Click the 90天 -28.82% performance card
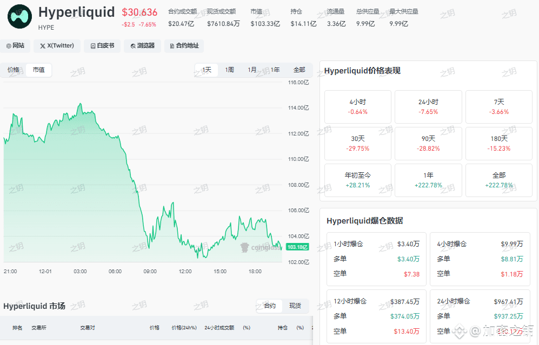Screen dimensions: 539x345 pyautogui.click(x=428, y=144)
